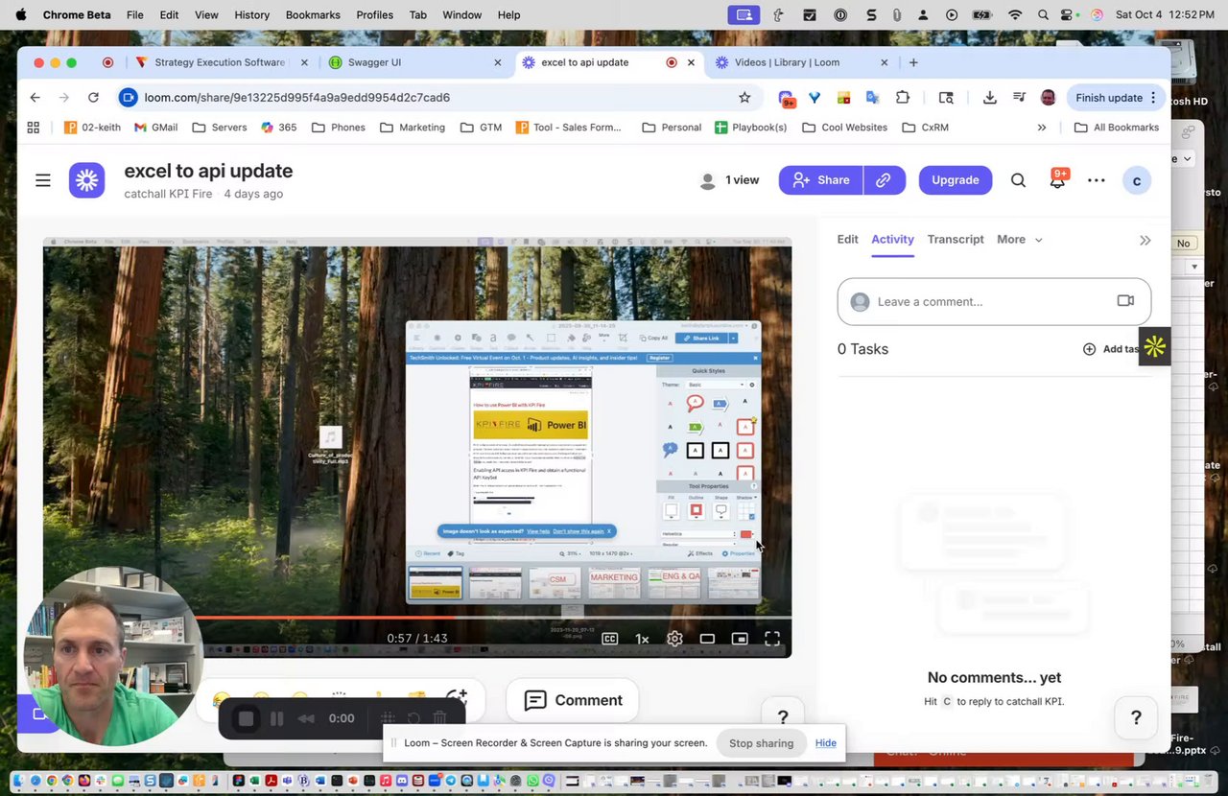The width and height of the screenshot is (1228, 796).
Task: Switch the player to theater mode
Action: tap(707, 639)
